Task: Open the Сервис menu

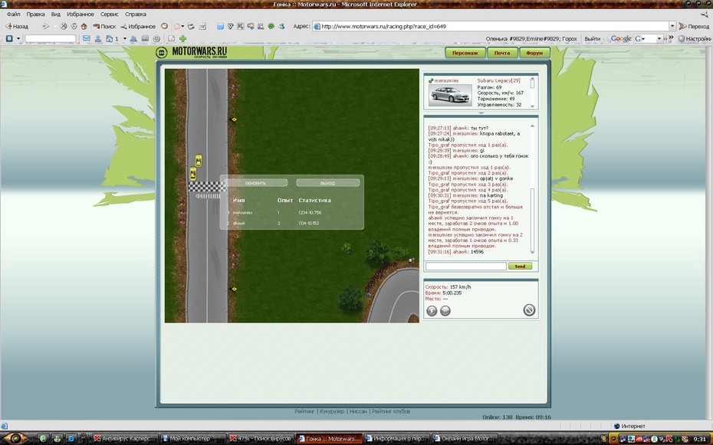Action: pyautogui.click(x=109, y=14)
